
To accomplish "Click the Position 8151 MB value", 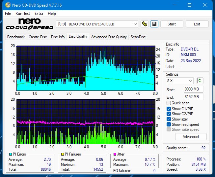I will point(199,164).
